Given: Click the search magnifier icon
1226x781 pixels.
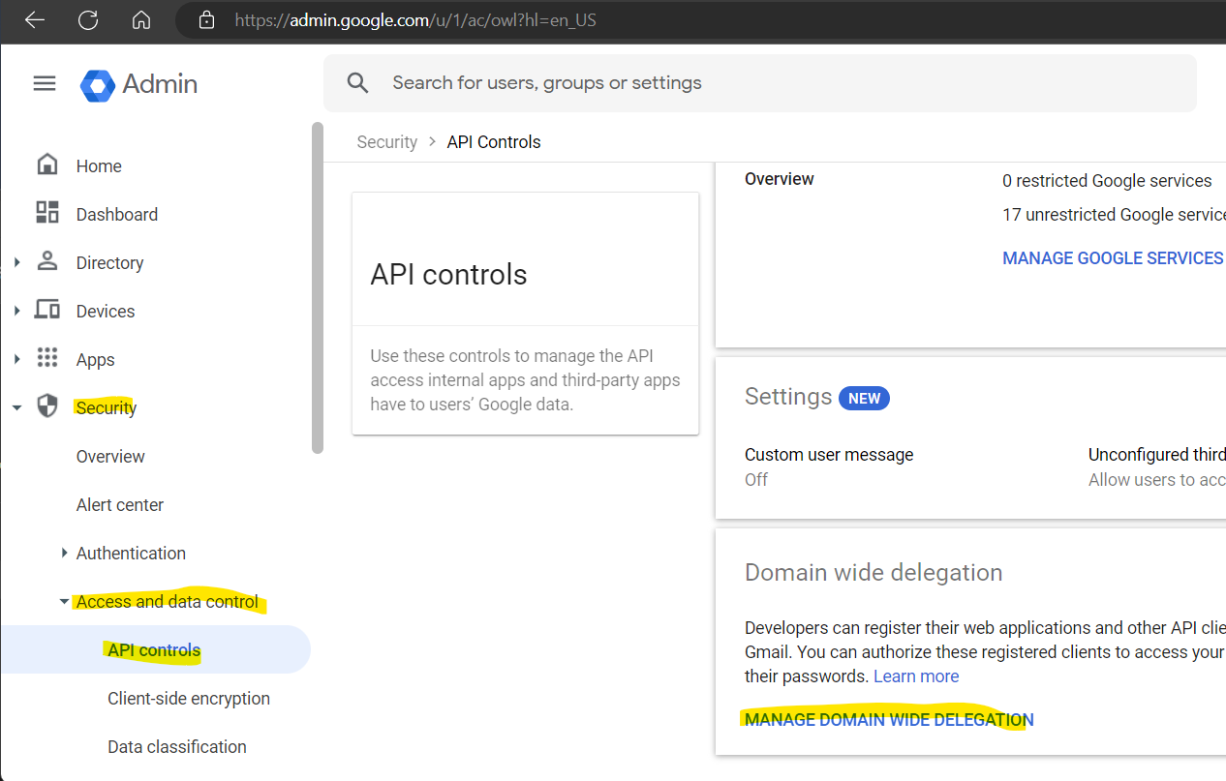Looking at the screenshot, I should (x=357, y=82).
